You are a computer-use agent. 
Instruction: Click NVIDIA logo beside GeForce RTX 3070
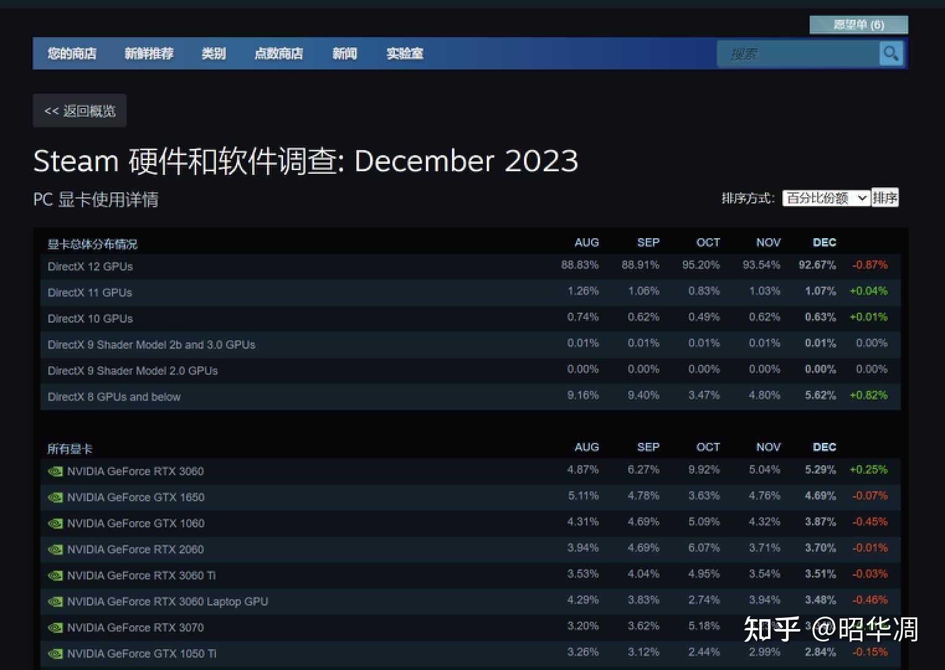click(x=55, y=627)
